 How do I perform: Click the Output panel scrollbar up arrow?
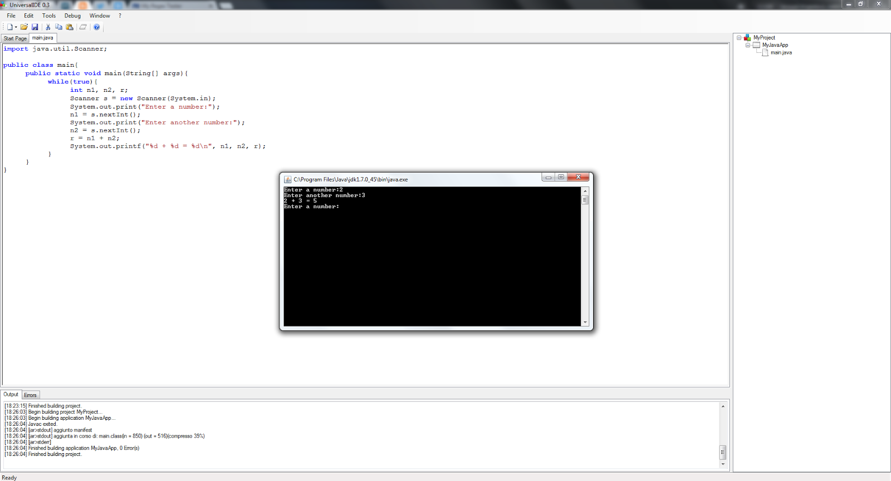(723, 406)
